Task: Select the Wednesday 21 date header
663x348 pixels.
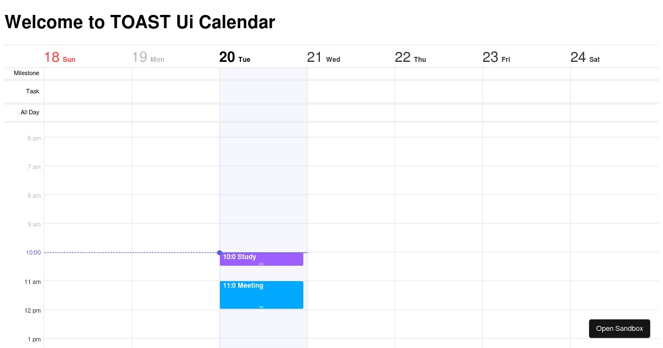Action: [323, 57]
